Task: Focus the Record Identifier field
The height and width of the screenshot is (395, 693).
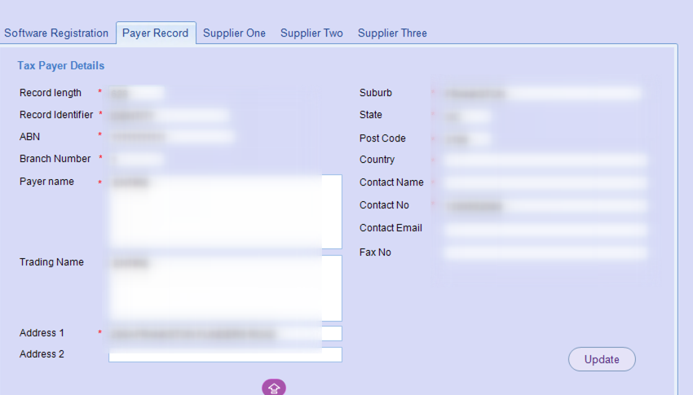Action: pyautogui.click(x=169, y=116)
